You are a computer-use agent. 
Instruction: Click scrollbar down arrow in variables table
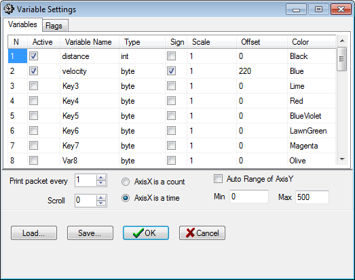pos(342,159)
